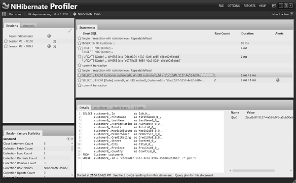Go to next session factory with right arrow

point(72,139)
